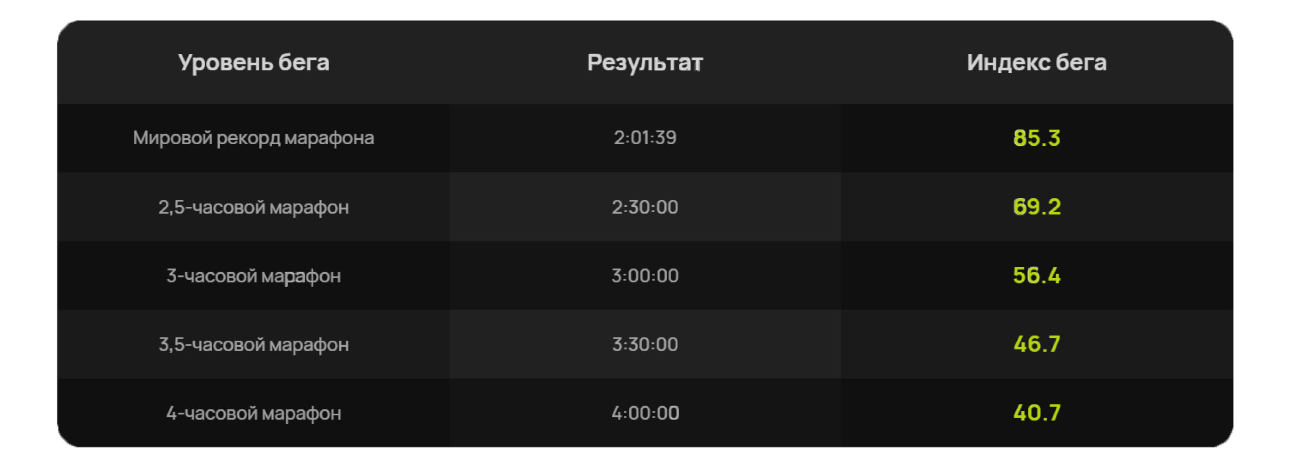Click the green 56.4 index value
The height and width of the screenshot is (472, 1296).
[x=1036, y=276]
